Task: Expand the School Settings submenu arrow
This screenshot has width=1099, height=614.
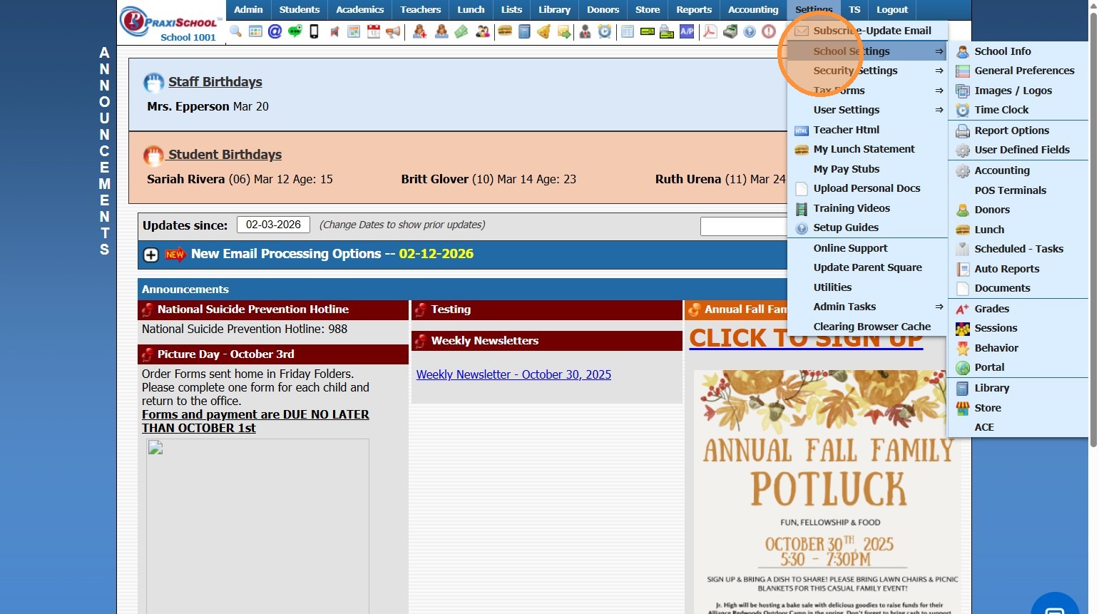Action: pos(939,51)
